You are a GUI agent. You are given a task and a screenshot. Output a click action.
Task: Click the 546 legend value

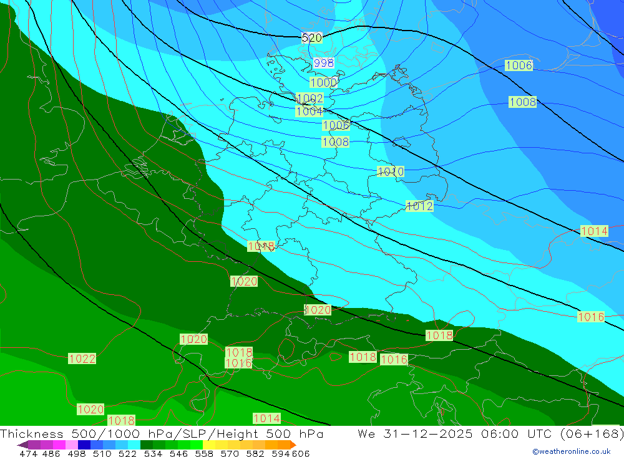(x=178, y=453)
